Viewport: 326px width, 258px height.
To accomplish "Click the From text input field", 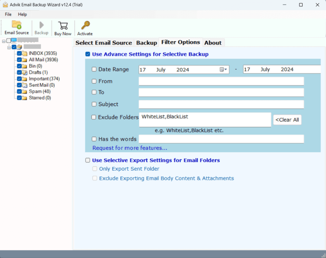I will [x=222, y=81].
